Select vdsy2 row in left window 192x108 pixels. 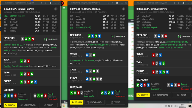coord(30,19)
